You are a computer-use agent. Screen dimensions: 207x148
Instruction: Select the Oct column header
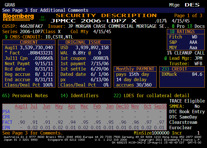click(x=148, y=106)
